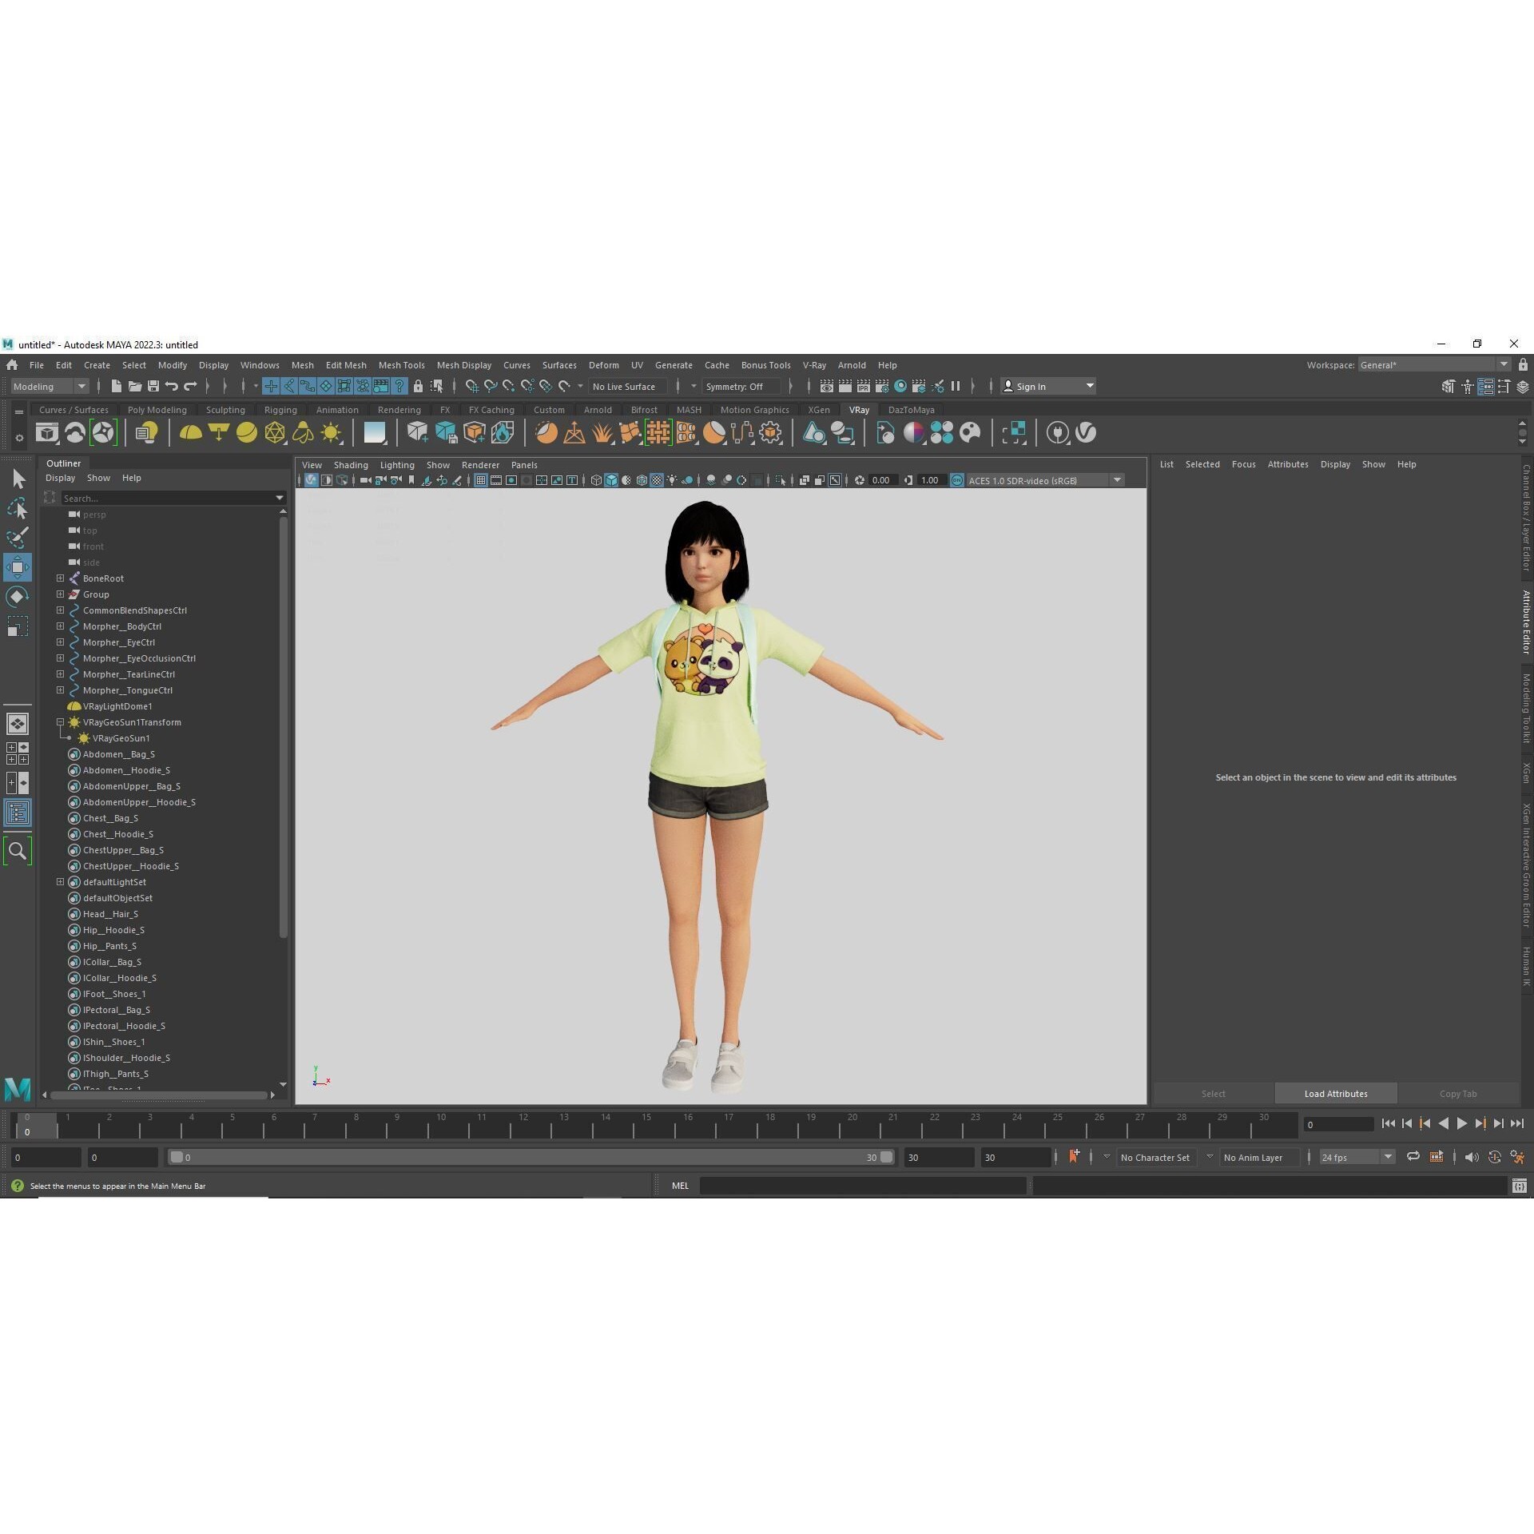Open the 24 fps frame rate dropdown
This screenshot has width=1534, height=1534.
[1357, 1157]
